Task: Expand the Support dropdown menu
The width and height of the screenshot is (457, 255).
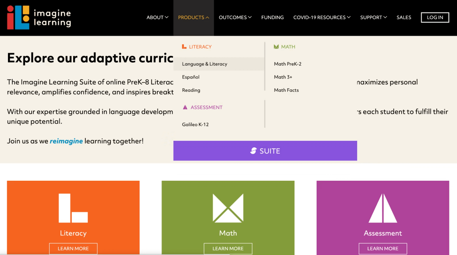Action: pyautogui.click(x=374, y=17)
